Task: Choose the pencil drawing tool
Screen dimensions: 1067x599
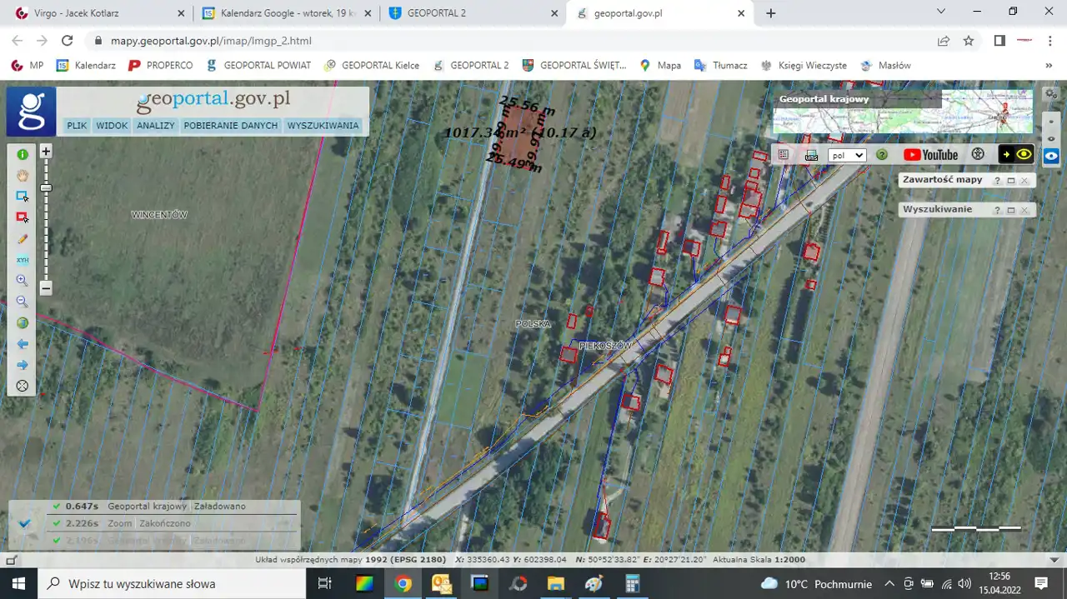Action: tap(23, 239)
